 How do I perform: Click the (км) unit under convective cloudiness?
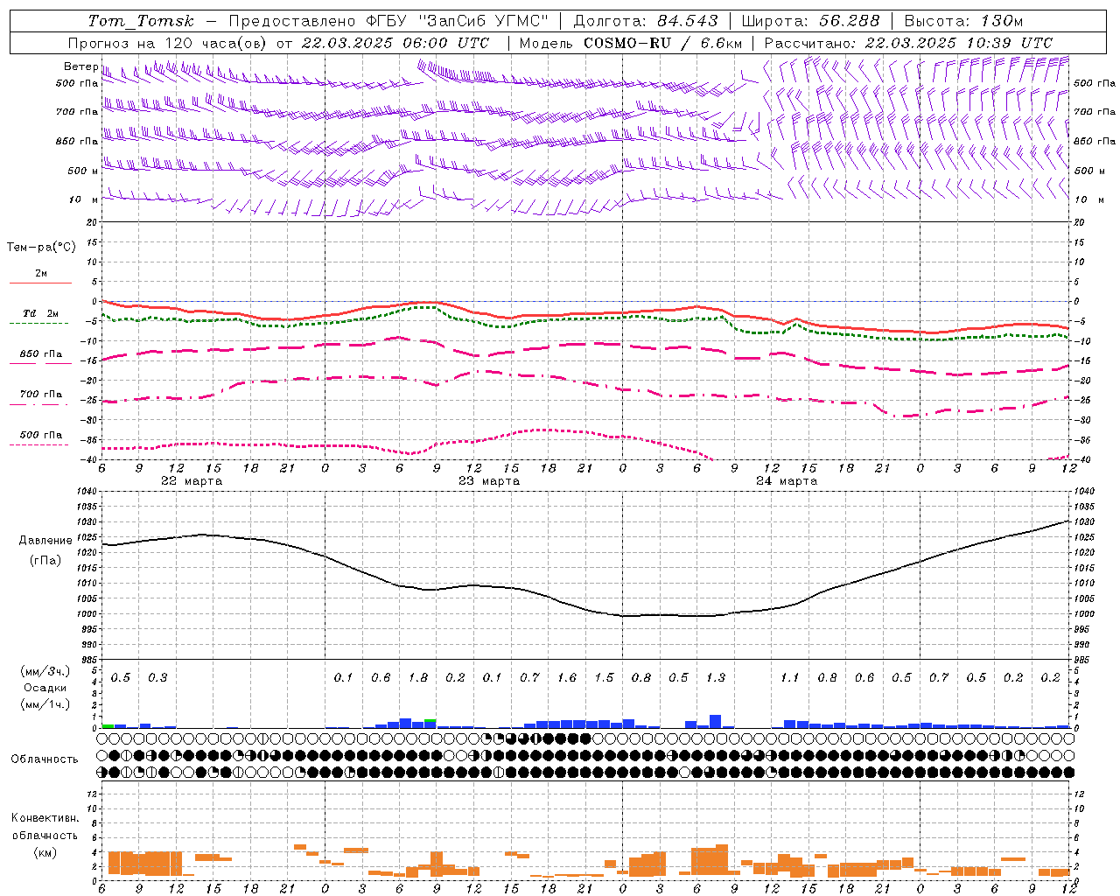tap(45, 852)
